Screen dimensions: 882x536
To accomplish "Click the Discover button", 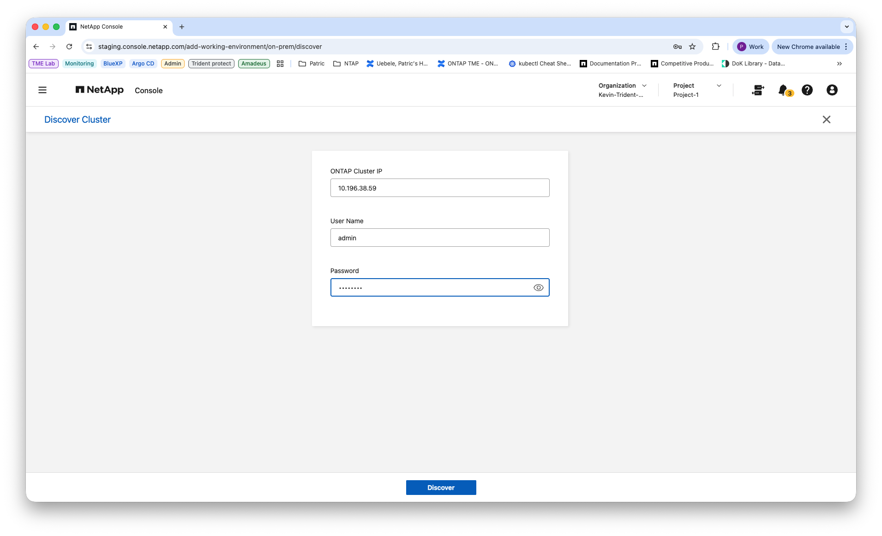I will (x=441, y=488).
